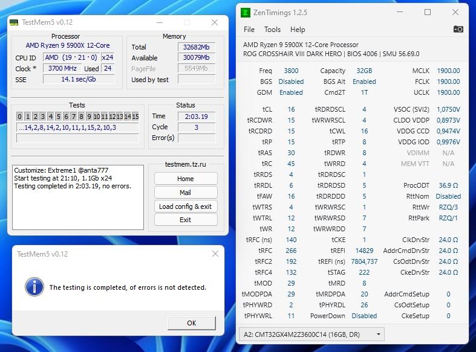Image resolution: width=476 pixels, height=352 pixels.
Task: Click the blue info icon in the dialog
Action: [34, 287]
